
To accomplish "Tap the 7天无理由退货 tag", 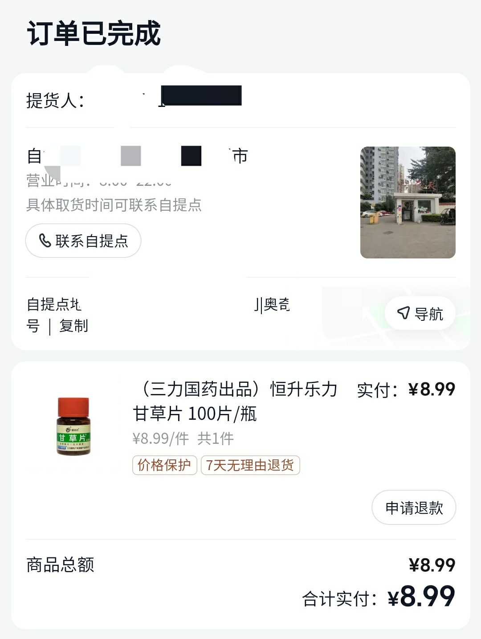I will [x=250, y=465].
